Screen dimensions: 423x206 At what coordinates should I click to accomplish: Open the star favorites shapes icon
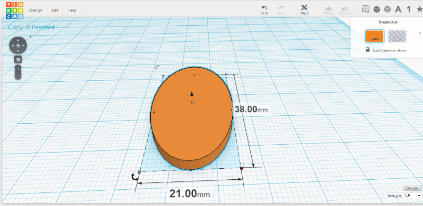click(420, 9)
